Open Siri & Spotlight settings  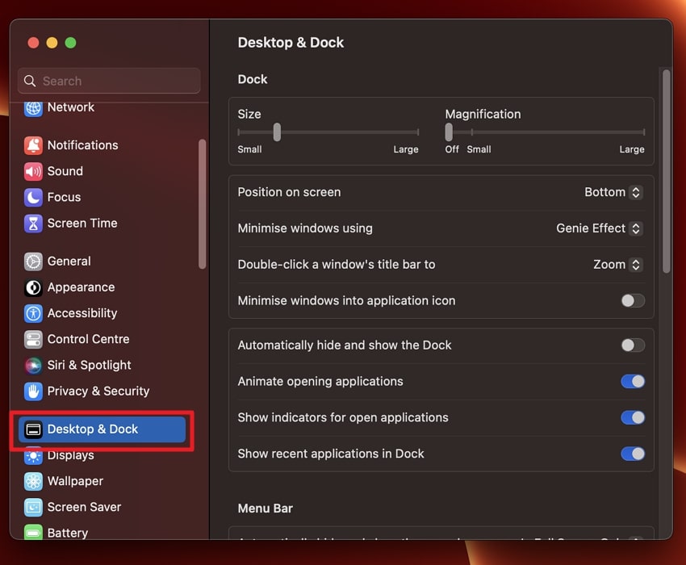tap(33, 365)
